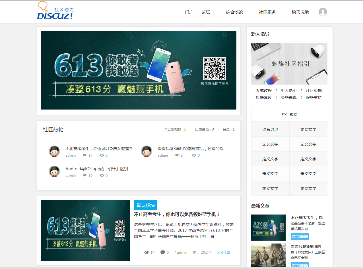This screenshot has height=269, width=363.
Task: Click 历史最高：3 statistic text
Action: (x=205, y=129)
